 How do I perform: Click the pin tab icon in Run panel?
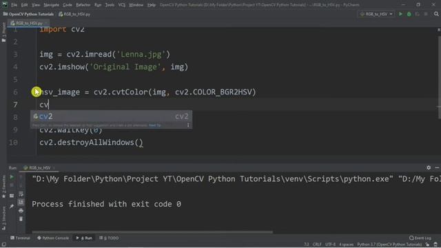pyautogui.click(x=12, y=206)
